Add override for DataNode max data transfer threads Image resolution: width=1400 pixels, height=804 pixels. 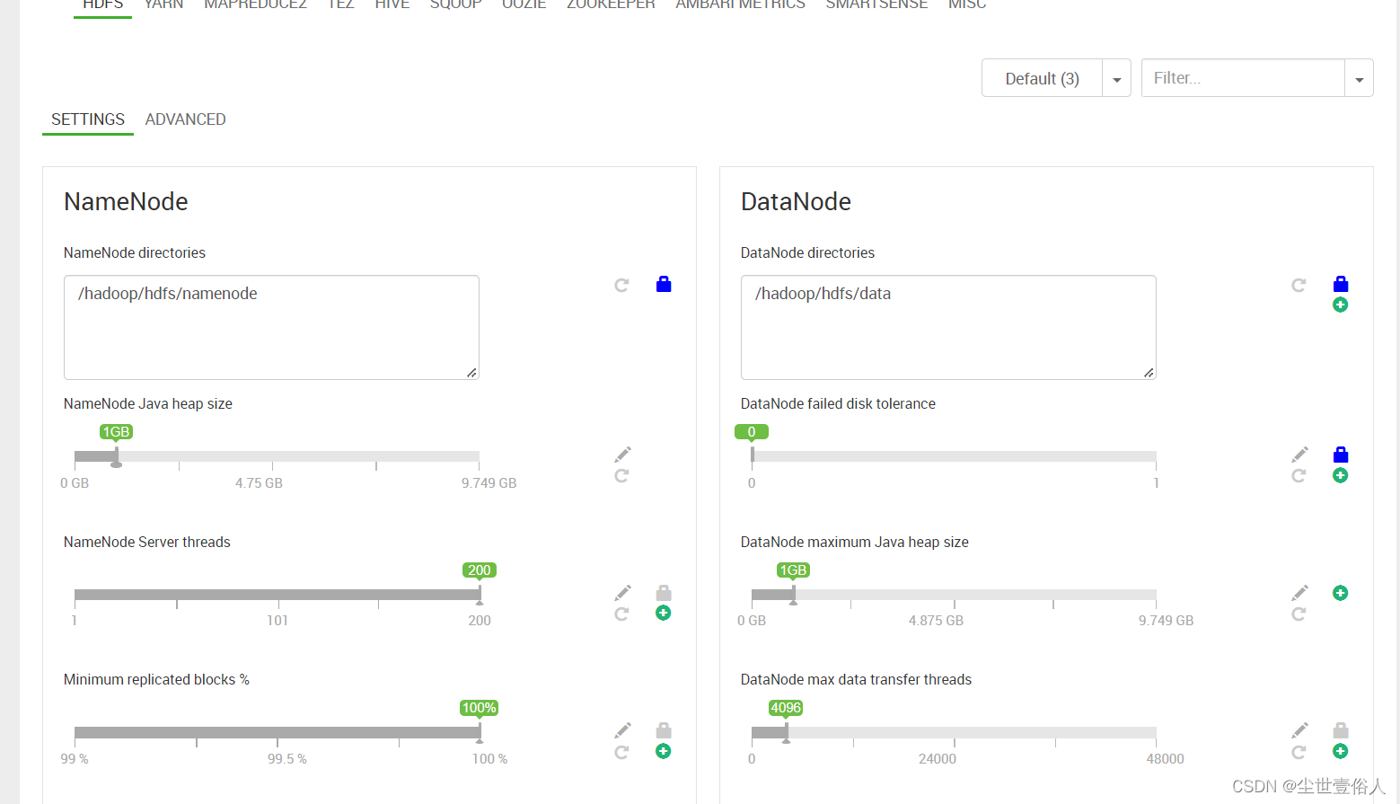pos(1341,751)
